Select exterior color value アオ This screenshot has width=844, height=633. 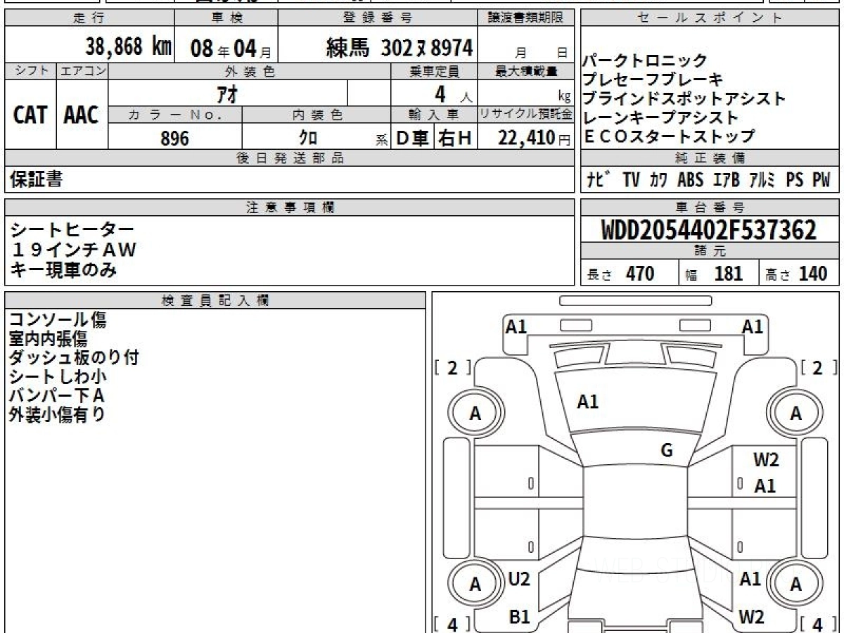(x=227, y=94)
